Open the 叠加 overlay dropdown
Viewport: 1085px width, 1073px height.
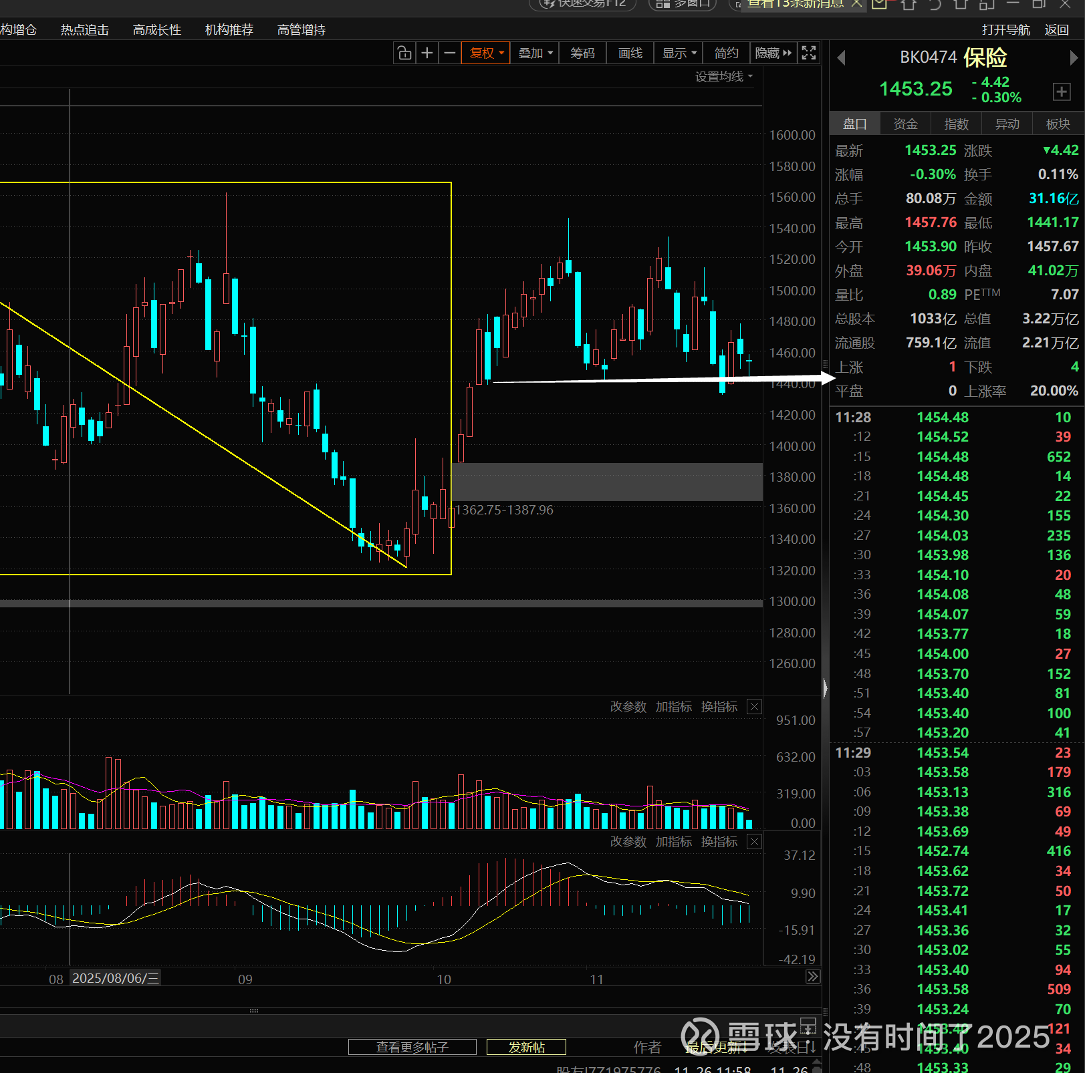click(x=535, y=53)
